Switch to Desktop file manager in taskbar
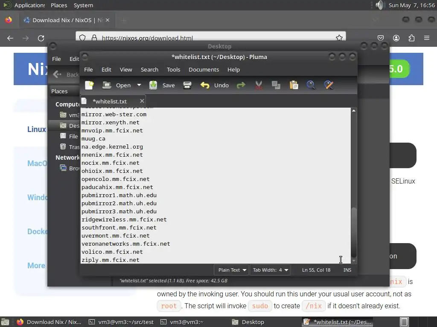 (248, 322)
